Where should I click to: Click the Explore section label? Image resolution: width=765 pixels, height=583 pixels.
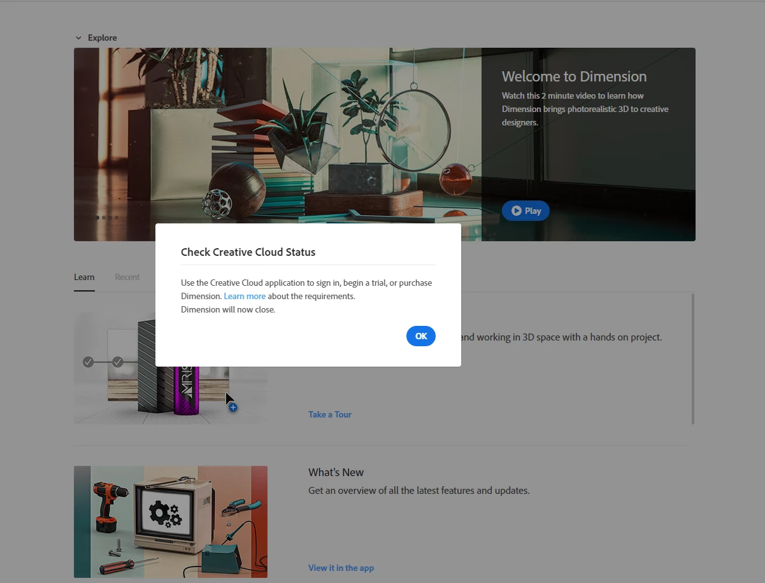tap(102, 38)
